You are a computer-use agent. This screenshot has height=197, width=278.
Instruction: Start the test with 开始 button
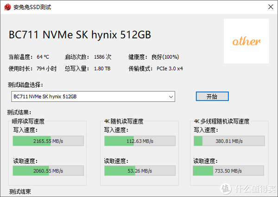click(212, 96)
